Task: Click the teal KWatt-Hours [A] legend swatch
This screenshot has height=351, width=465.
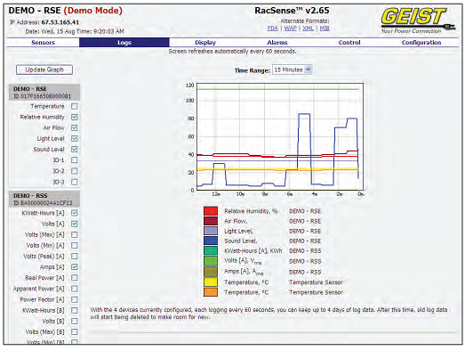Action: [211, 251]
